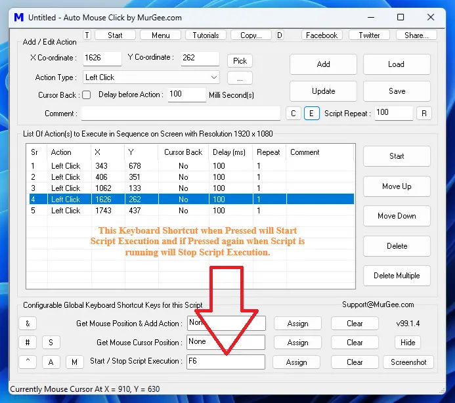Image resolution: width=455 pixels, height=403 pixels.
Task: Click the Script Repeat input field
Action: pos(394,113)
